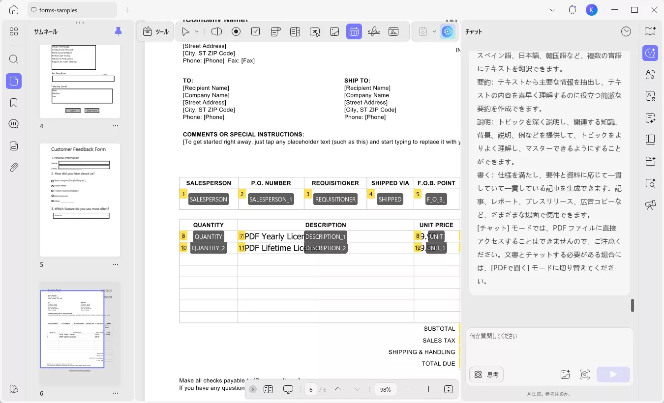Click the send message button

coord(613,374)
